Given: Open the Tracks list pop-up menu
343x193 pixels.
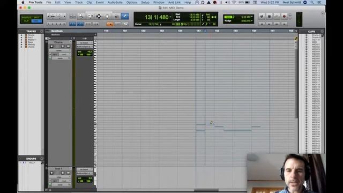Looking at the screenshot, I should point(42,31).
